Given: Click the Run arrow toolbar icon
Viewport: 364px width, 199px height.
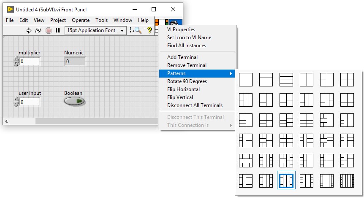Looking at the screenshot, I should [x=29, y=31].
